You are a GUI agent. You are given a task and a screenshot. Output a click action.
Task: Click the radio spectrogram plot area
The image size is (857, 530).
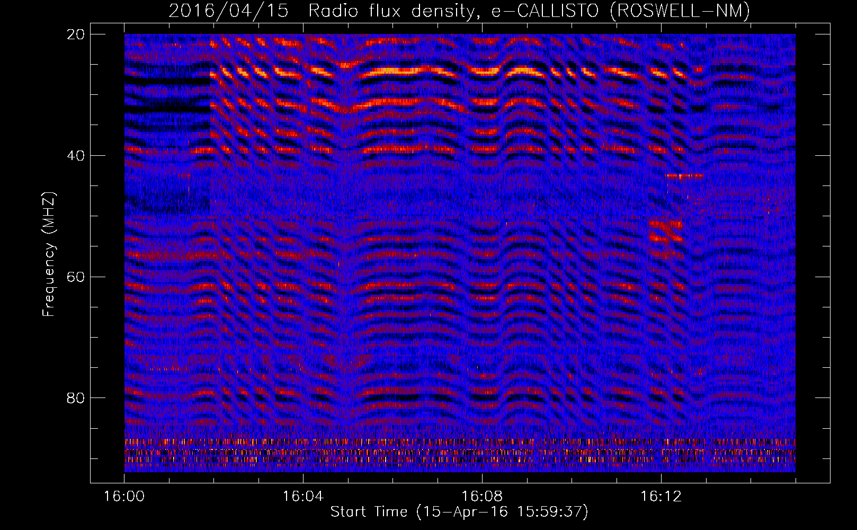(460, 253)
